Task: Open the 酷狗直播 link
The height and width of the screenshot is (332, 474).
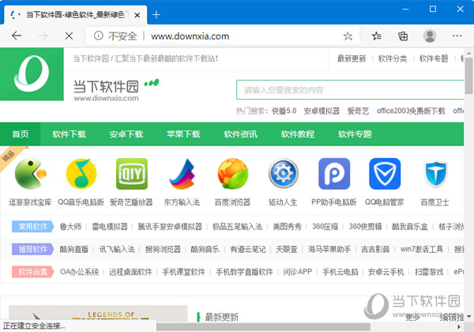Action: pyautogui.click(x=74, y=249)
